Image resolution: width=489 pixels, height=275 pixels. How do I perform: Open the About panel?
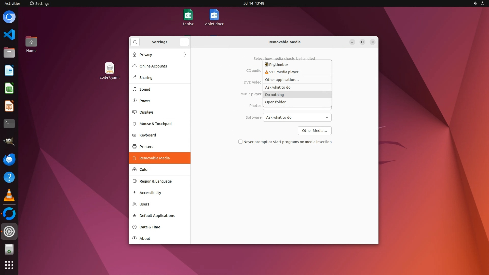point(145,239)
